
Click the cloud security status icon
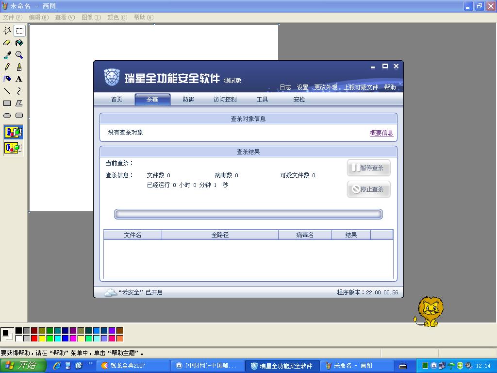point(110,292)
